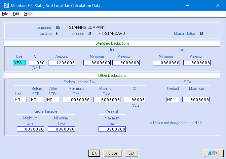Image resolution: width=226 pixels, height=159 pixels.
Task: Select the Annual Maximum Tax field
Action: pos(112,129)
